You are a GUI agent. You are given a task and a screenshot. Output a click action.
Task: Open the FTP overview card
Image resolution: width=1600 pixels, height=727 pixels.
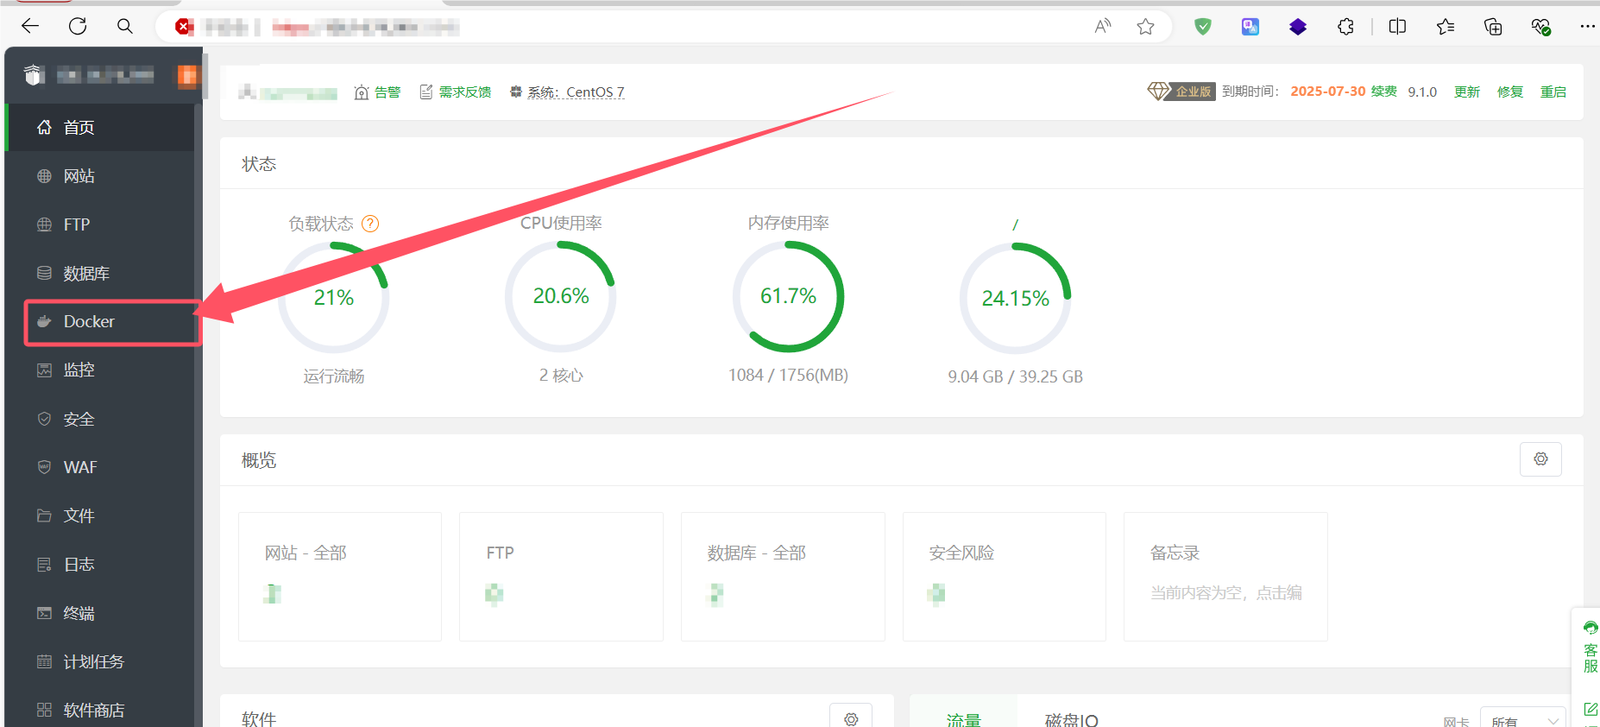point(561,577)
